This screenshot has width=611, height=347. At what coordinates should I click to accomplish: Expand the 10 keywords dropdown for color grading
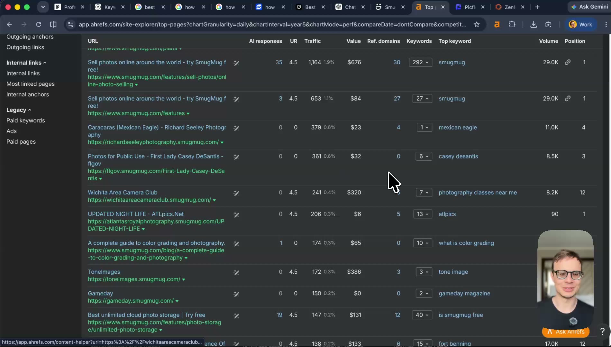point(423,243)
